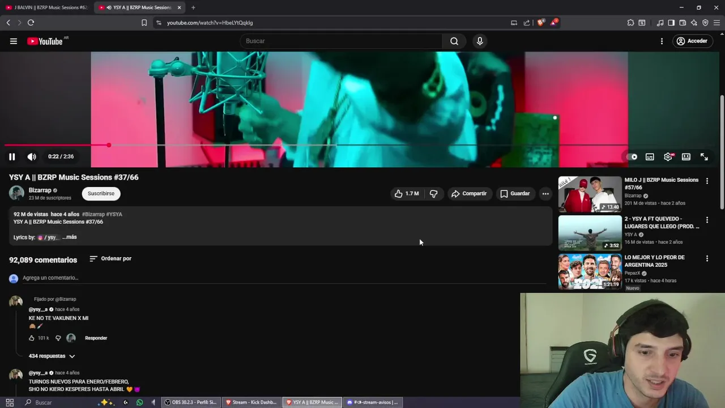725x408 pixels.
Task: Click Responder on the pinned comment
Action: click(x=96, y=338)
